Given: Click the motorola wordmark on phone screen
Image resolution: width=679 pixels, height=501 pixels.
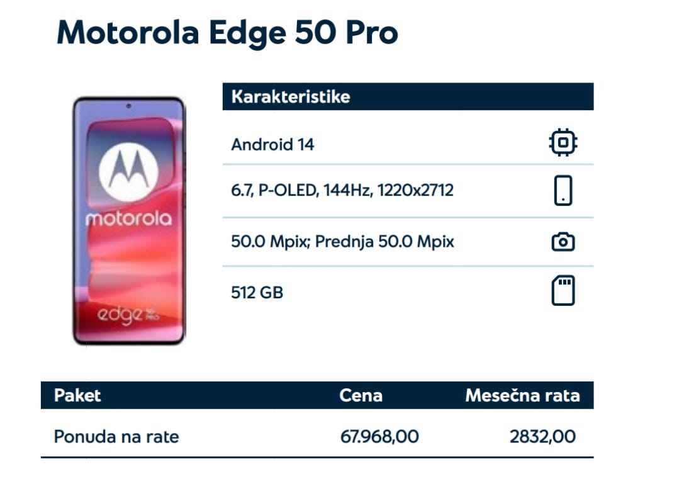Looking at the screenshot, I should tap(128, 218).
